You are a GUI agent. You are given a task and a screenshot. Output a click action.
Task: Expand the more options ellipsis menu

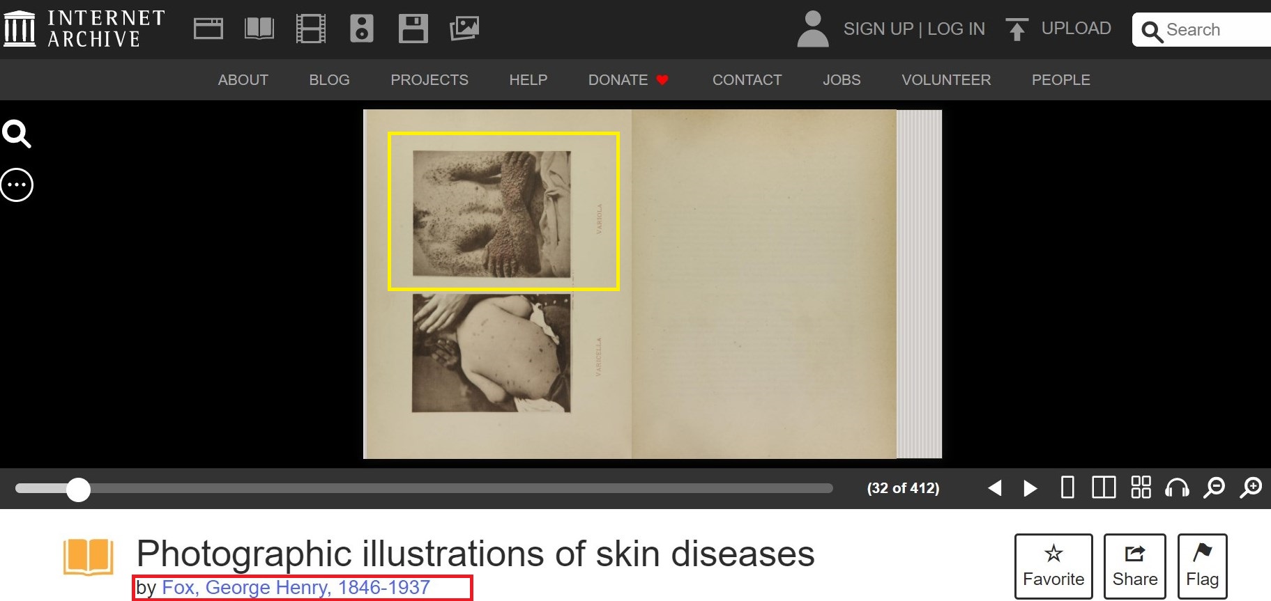coord(17,185)
